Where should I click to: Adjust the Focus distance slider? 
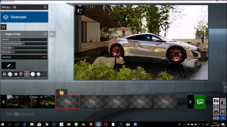click(24, 48)
